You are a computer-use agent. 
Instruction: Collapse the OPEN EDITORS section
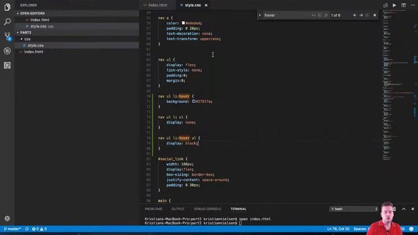[x=32, y=13]
